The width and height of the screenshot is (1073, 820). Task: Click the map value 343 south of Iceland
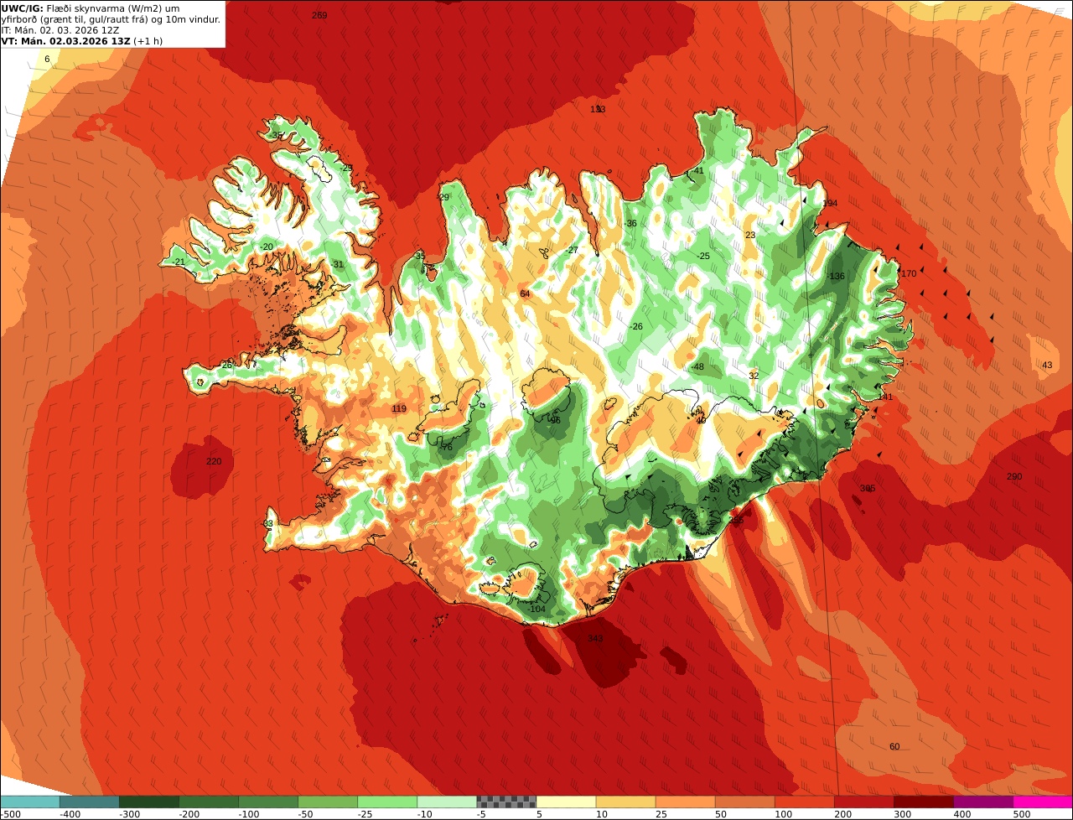coord(595,638)
